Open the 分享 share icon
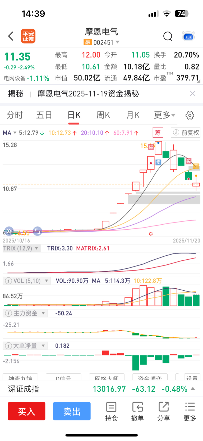This screenshot has width=203, height=441. click(164, 412)
